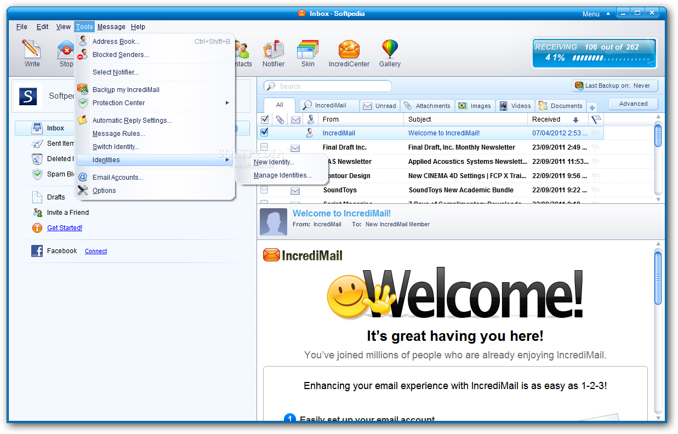Choose Message Rules... from Tools menu

tap(119, 133)
